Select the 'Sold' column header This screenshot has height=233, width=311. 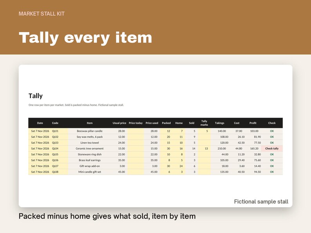192,123
